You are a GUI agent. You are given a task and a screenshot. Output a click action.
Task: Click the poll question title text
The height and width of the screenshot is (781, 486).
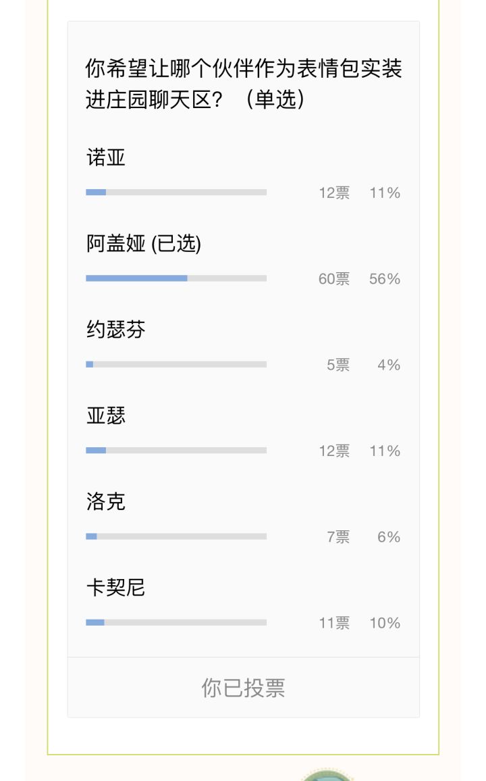pyautogui.click(x=243, y=84)
